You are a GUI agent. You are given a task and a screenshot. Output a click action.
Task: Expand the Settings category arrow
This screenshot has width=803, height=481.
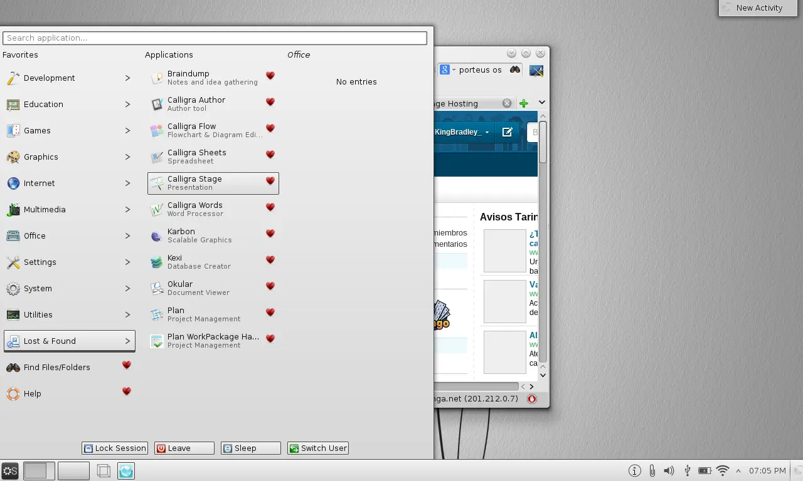pyautogui.click(x=127, y=262)
